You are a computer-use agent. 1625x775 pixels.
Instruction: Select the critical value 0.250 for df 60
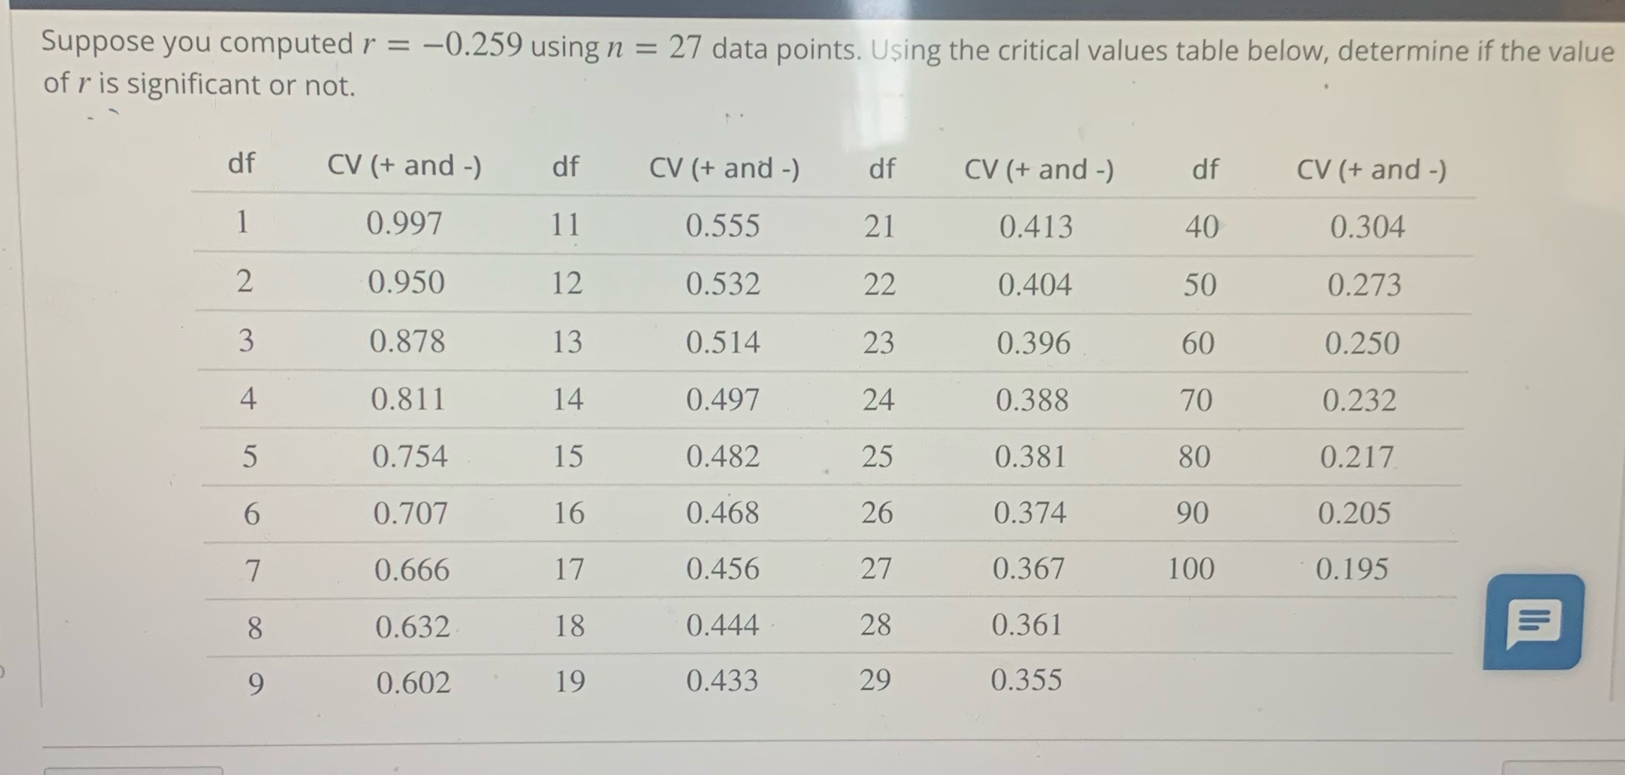[x=1363, y=343]
